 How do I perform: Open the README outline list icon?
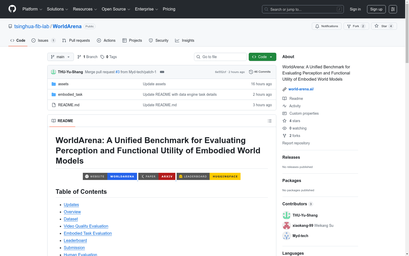[270, 121]
